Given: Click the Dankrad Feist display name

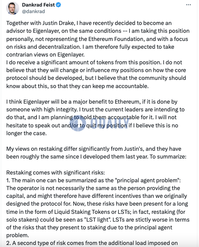Looking at the screenshot, I should [x=38, y=5].
